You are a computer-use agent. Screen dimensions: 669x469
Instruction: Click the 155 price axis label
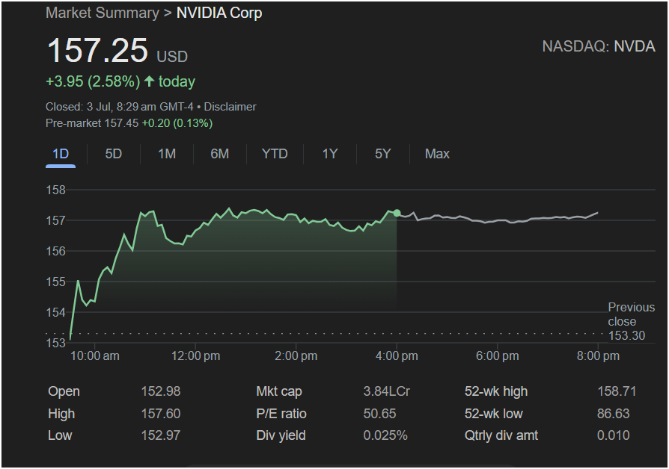tap(56, 282)
